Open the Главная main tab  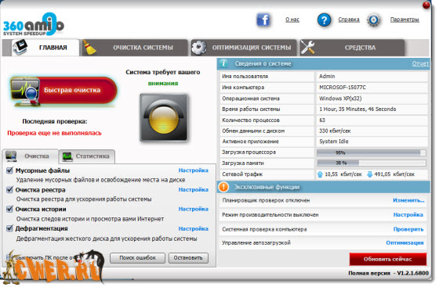(45, 48)
